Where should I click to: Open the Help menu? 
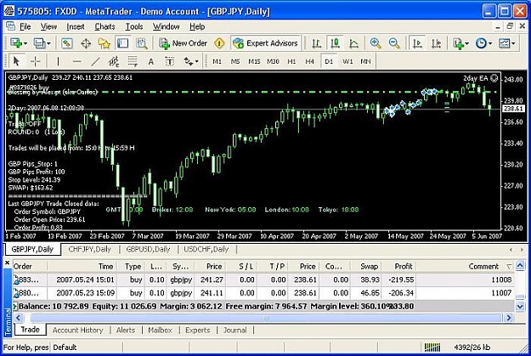coord(197,26)
